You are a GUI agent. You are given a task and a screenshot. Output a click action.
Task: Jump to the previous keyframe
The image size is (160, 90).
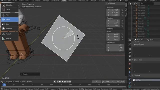pyautogui.click(x=60, y=82)
